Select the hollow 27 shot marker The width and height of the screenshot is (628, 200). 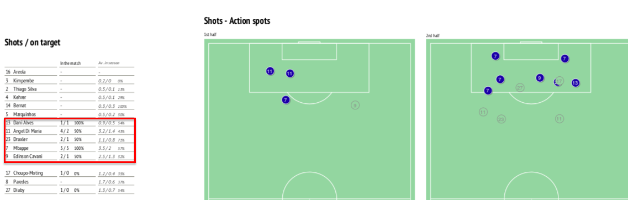(x=520, y=87)
